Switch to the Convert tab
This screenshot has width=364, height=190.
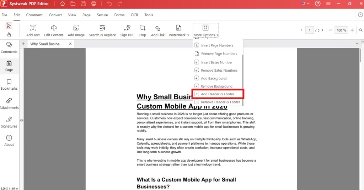pos(55,15)
